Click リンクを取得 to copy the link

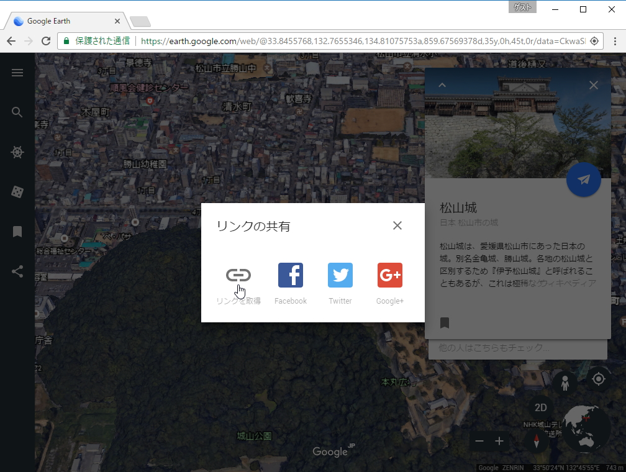tap(238, 275)
